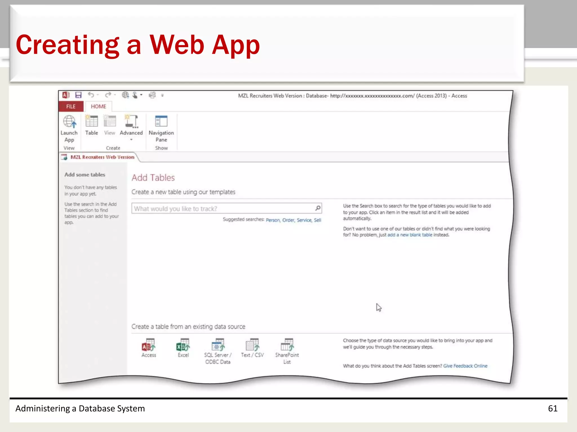Image resolution: width=577 pixels, height=432 pixels.
Task: Select the HOME ribbon tab
Action: [98, 106]
